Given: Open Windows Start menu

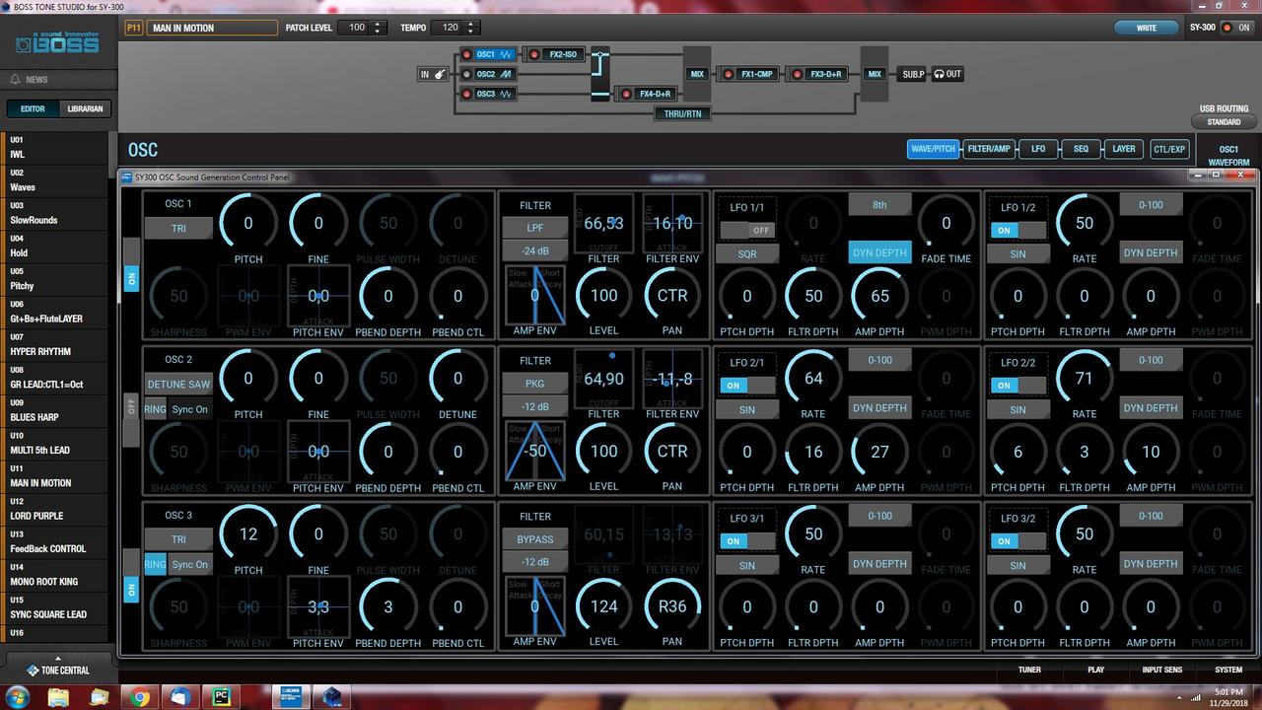Looking at the screenshot, I should [x=17, y=697].
